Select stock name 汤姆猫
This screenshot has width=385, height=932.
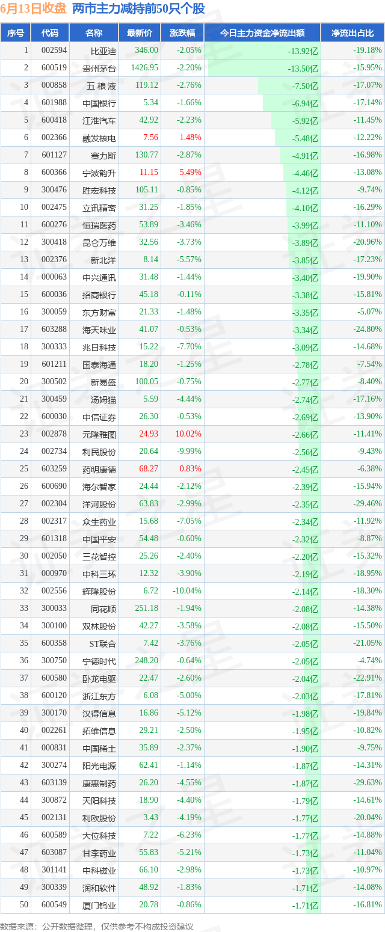pos(103,399)
